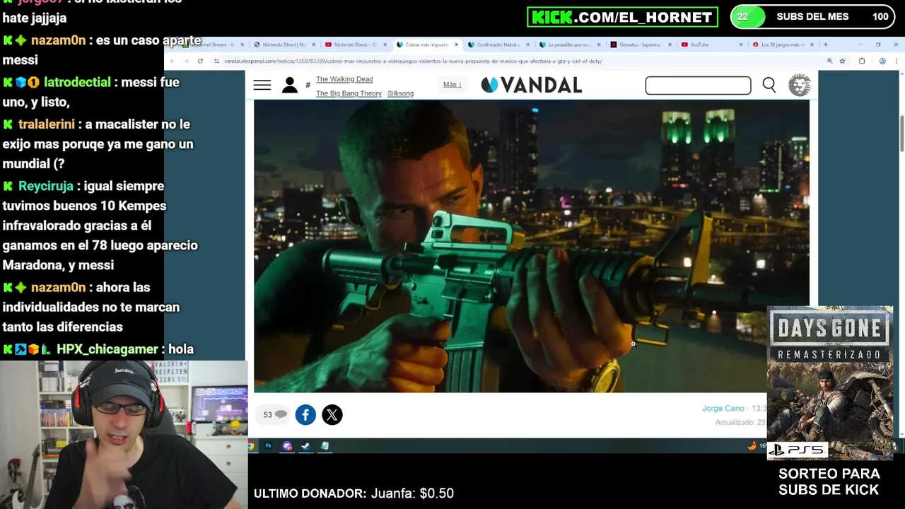Click the zoom magnifier in address bar
This screenshot has width=905, height=509.
coord(829,62)
